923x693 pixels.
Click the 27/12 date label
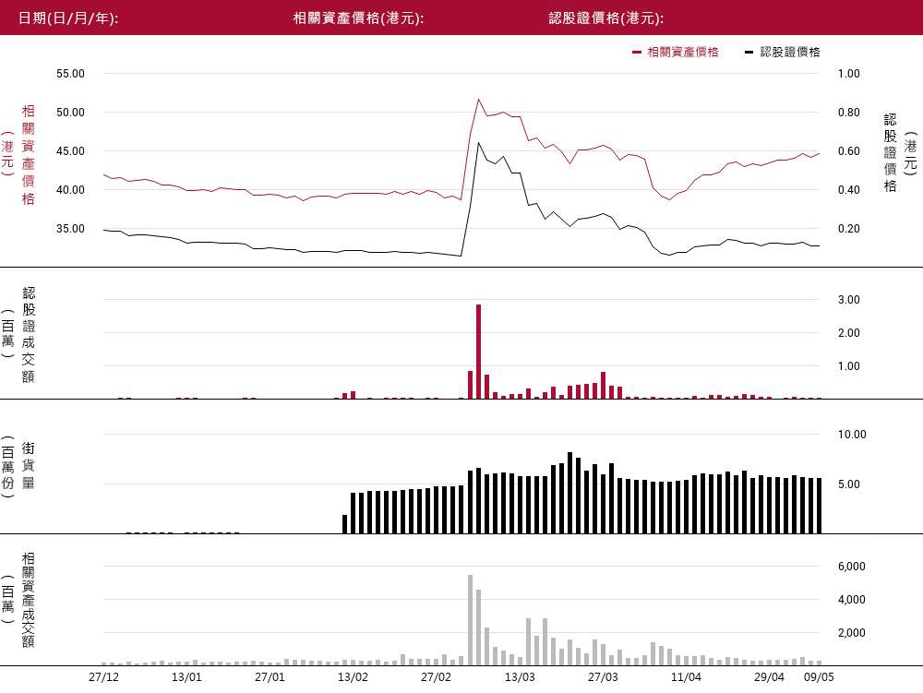point(103,677)
